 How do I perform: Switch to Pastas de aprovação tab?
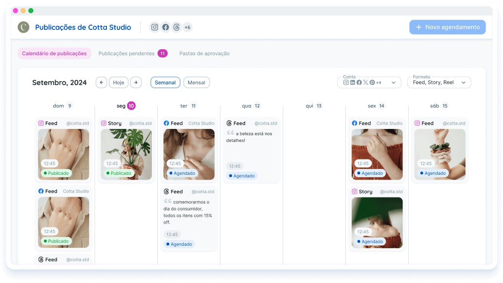tap(204, 54)
